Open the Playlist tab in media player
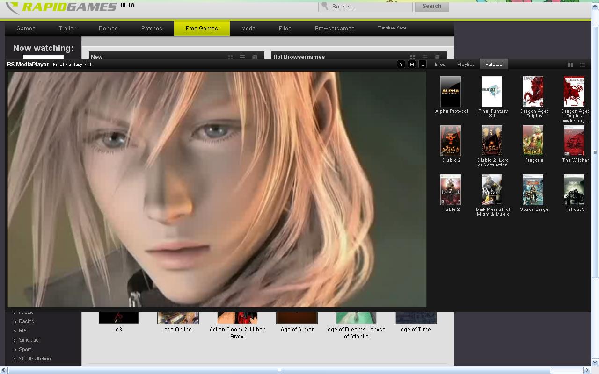This screenshot has height=374, width=599. pyautogui.click(x=466, y=64)
